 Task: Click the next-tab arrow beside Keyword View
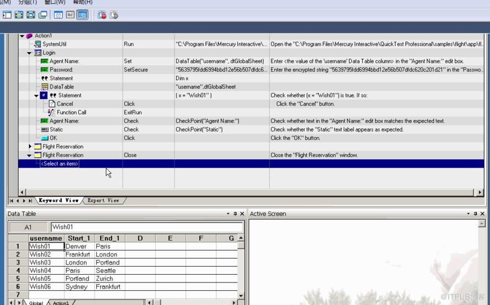tap(24, 201)
